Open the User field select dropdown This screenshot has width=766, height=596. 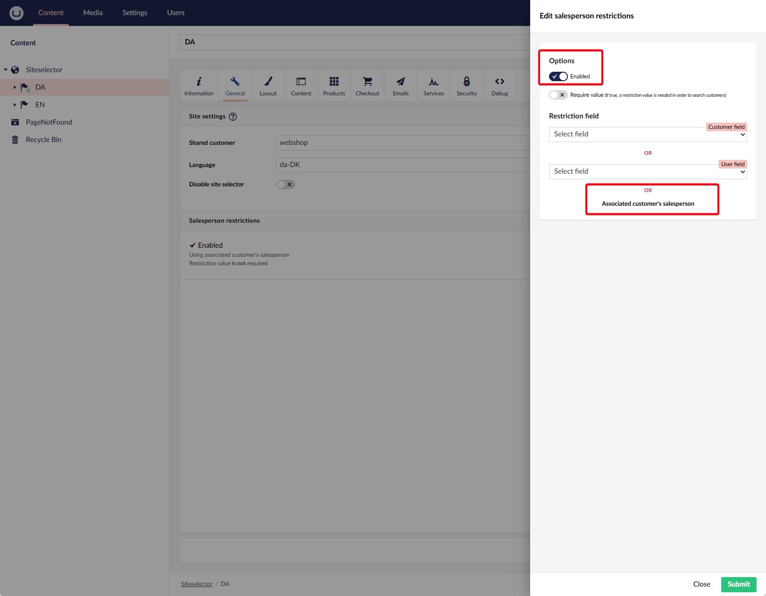[x=648, y=171]
